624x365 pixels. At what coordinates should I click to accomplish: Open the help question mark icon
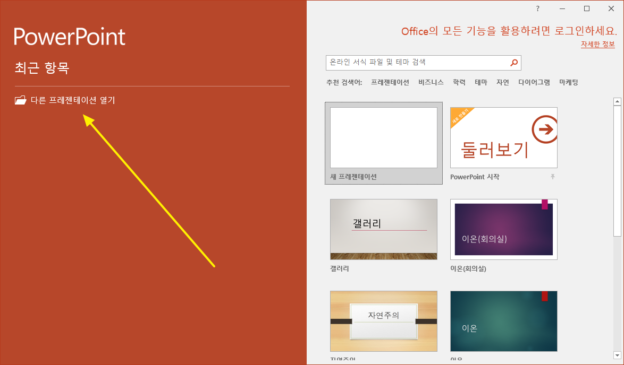pos(538,8)
